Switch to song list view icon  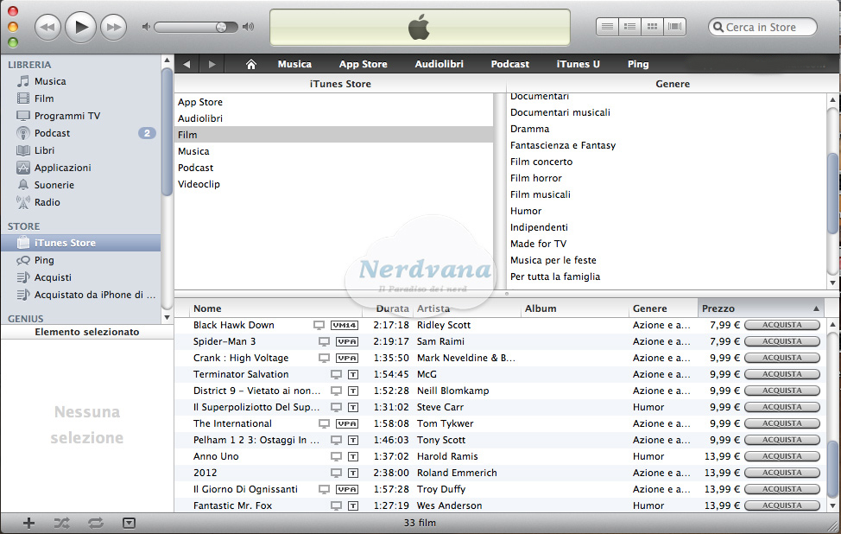pyautogui.click(x=607, y=26)
